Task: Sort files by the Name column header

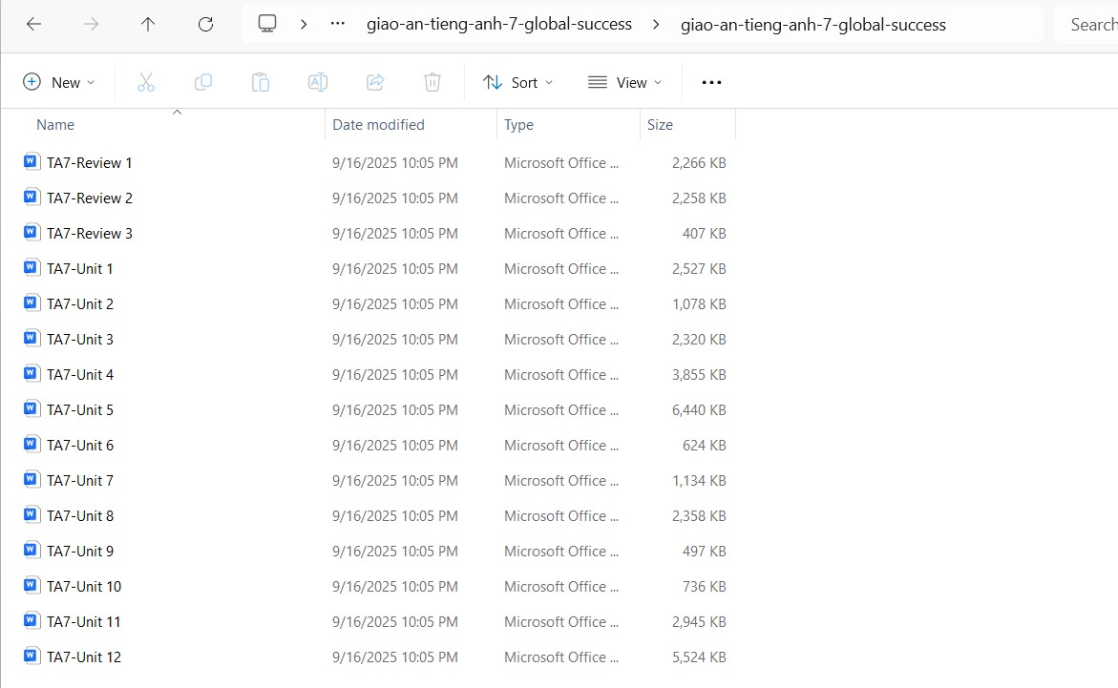Action: 54,124
